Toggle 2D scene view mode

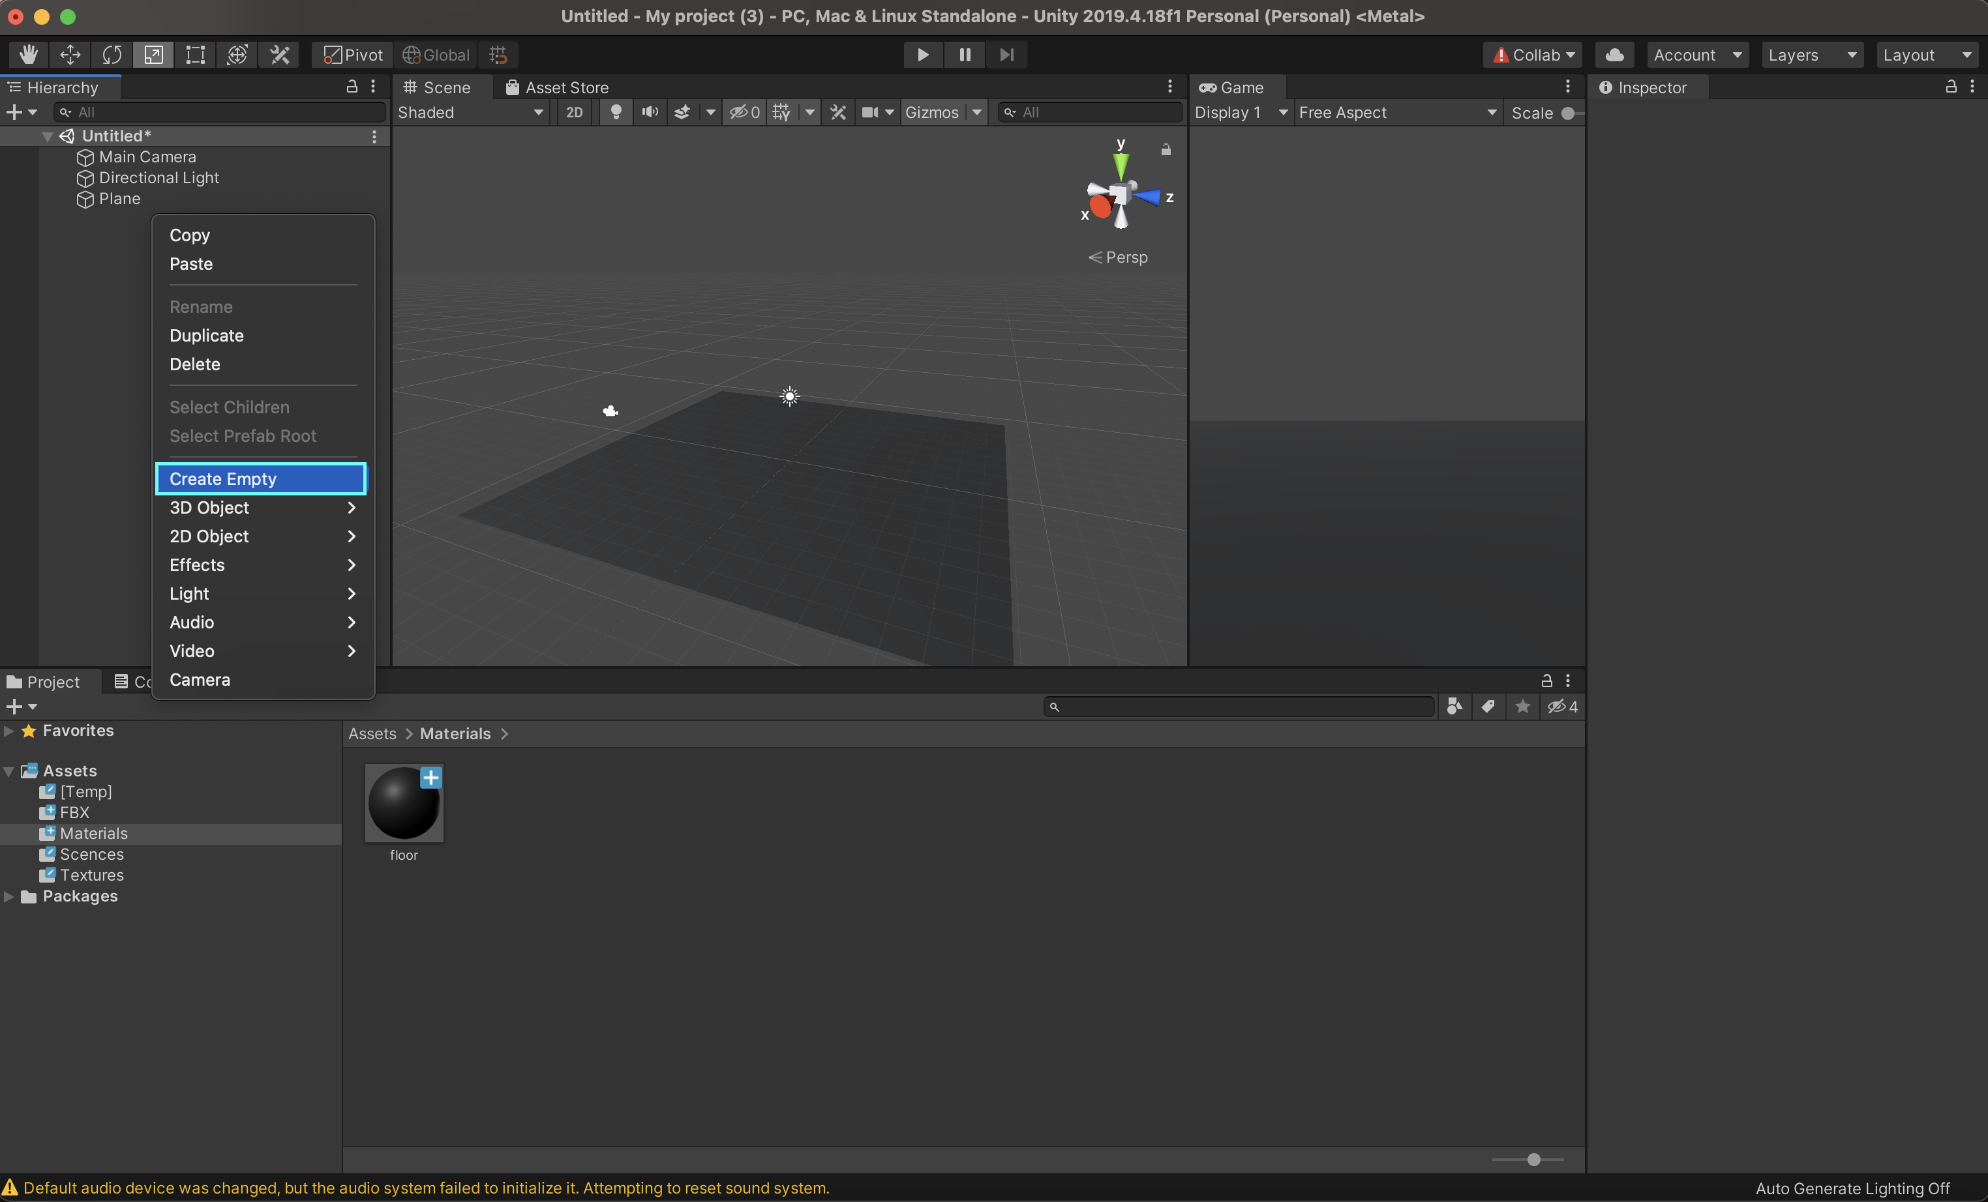coord(574,113)
